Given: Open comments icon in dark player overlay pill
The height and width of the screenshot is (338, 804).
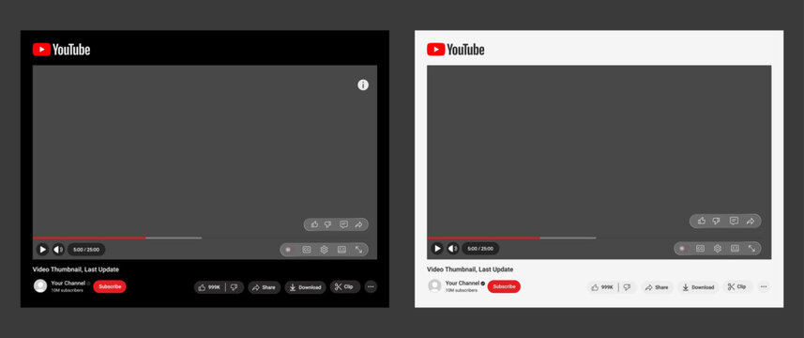Looking at the screenshot, I should pos(343,224).
